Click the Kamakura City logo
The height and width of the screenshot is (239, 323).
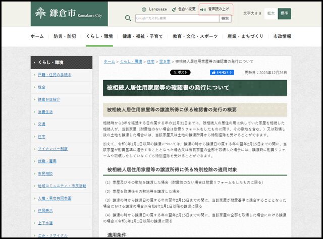(x=69, y=14)
